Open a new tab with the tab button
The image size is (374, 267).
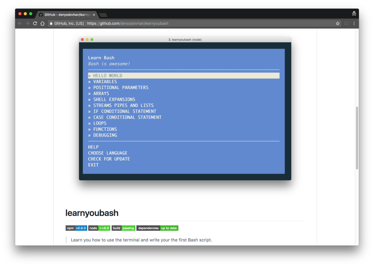point(103,15)
